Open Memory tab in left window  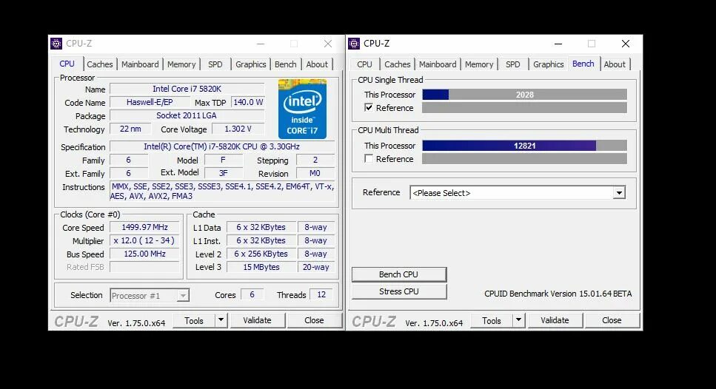[x=181, y=64]
